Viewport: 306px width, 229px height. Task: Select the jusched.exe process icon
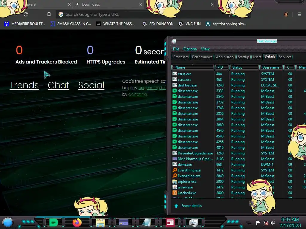click(175, 193)
